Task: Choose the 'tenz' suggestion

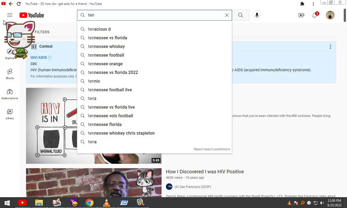Action: (155, 98)
